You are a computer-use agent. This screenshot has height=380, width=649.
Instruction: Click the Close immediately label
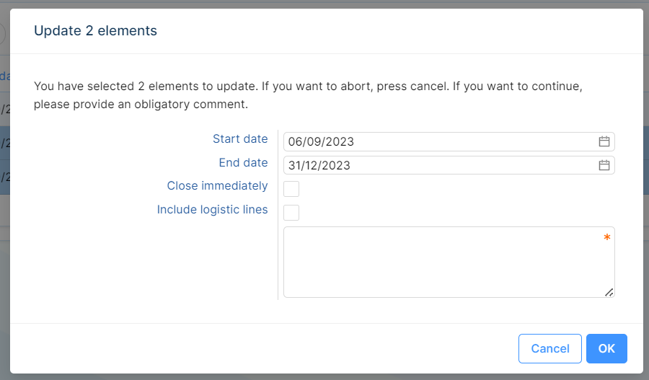(x=217, y=186)
